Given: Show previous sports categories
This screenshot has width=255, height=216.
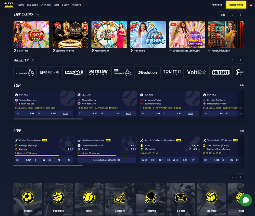Looking at the screenshot, I should pyautogui.click(x=232, y=177).
